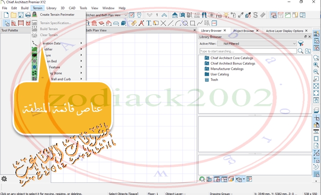
Task: Click the Fill Window expand-arrows icon
Action: coord(316,93)
